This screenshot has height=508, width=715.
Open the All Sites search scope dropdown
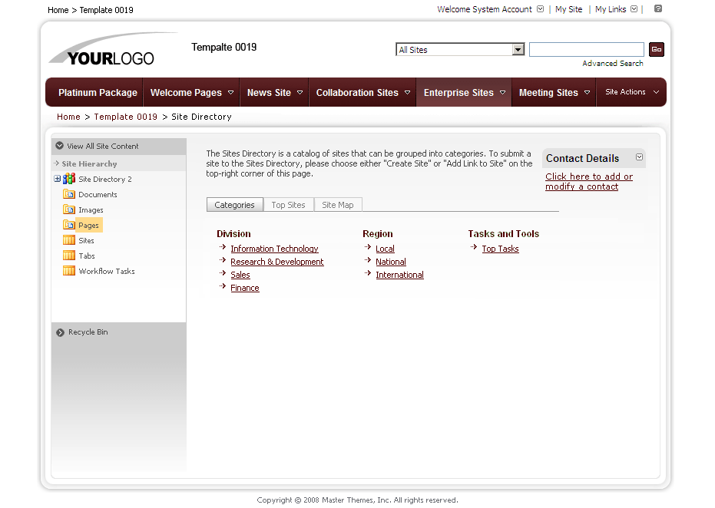coord(518,48)
